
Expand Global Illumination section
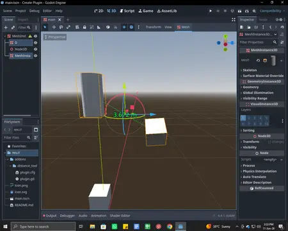[x=262, y=92]
